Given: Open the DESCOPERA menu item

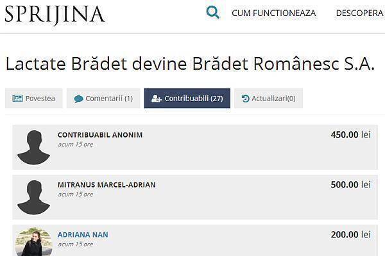Looking at the screenshot, I should 359,13.
